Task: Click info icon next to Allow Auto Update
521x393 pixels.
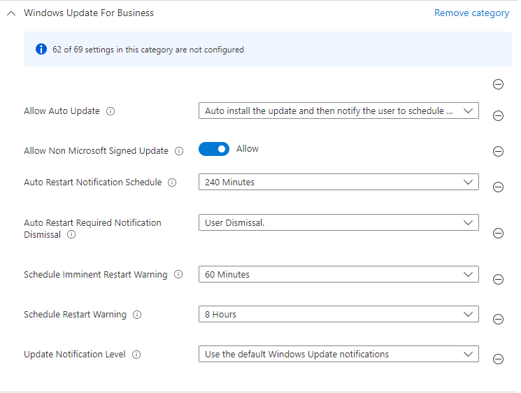Action: tap(110, 111)
